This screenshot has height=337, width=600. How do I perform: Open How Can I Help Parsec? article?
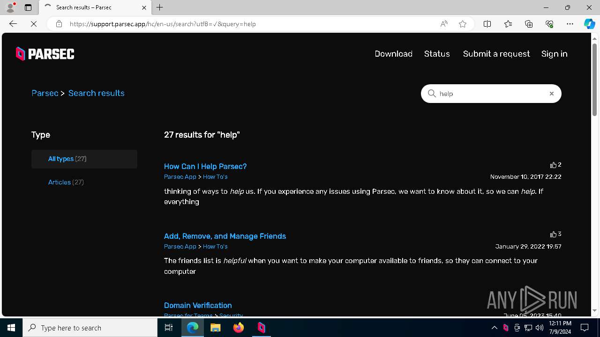(x=205, y=166)
